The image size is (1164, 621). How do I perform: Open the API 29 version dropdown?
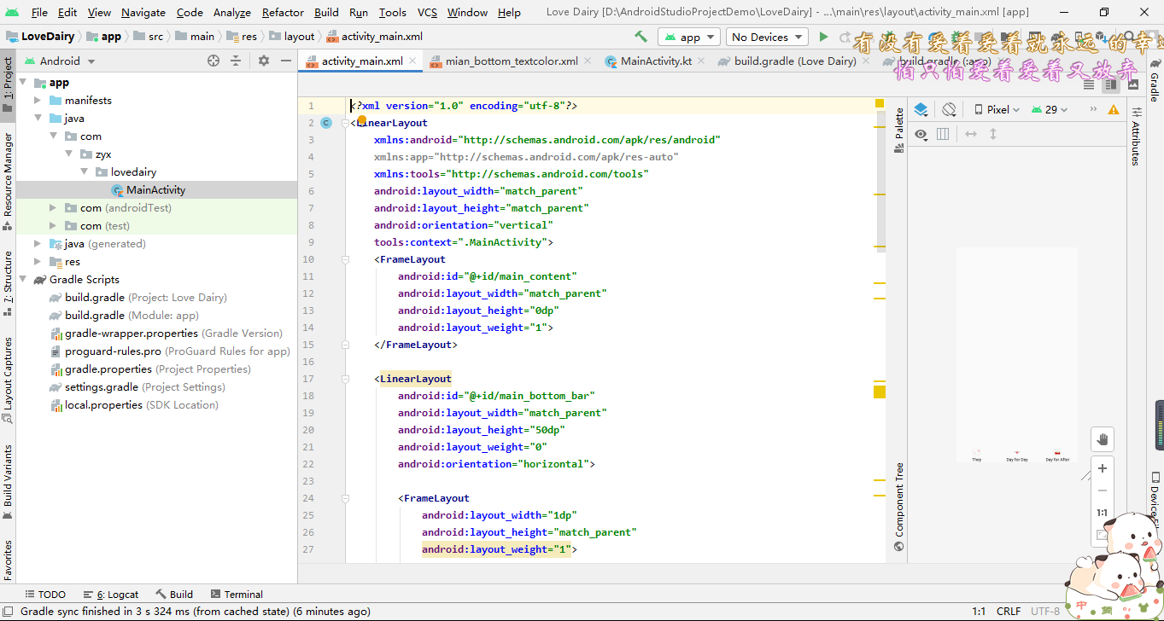[1050, 109]
